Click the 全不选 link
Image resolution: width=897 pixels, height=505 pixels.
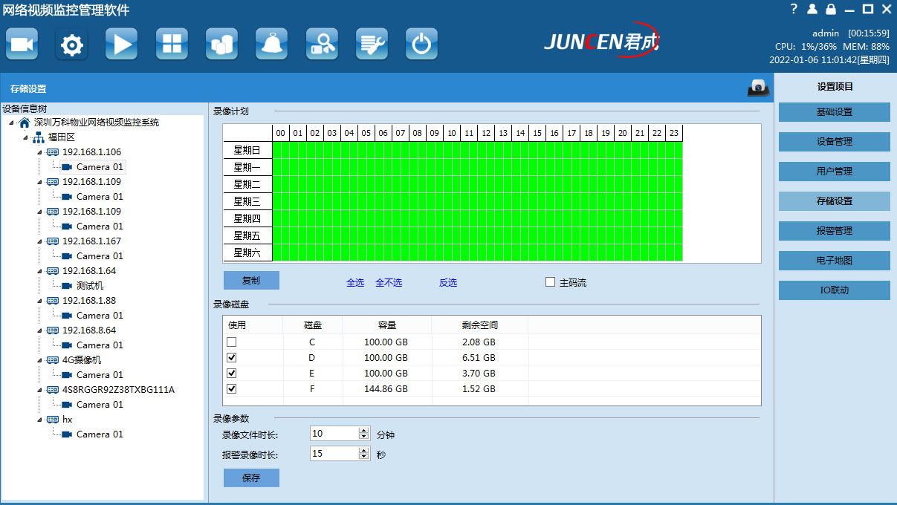point(389,283)
